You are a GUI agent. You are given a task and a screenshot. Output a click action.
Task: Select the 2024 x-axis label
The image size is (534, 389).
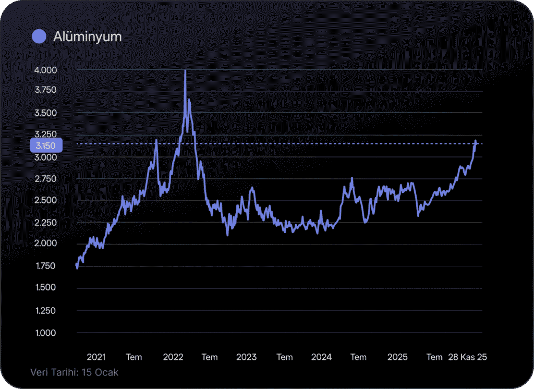point(321,357)
